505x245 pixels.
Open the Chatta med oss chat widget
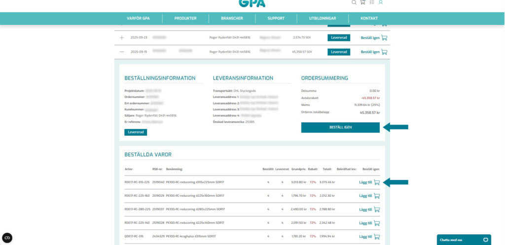click(x=463, y=240)
